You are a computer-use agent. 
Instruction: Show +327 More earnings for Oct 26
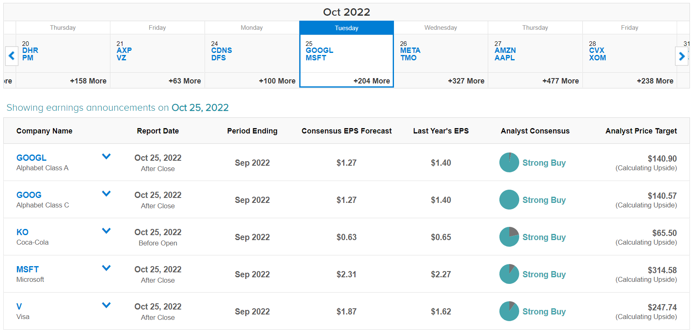(466, 81)
